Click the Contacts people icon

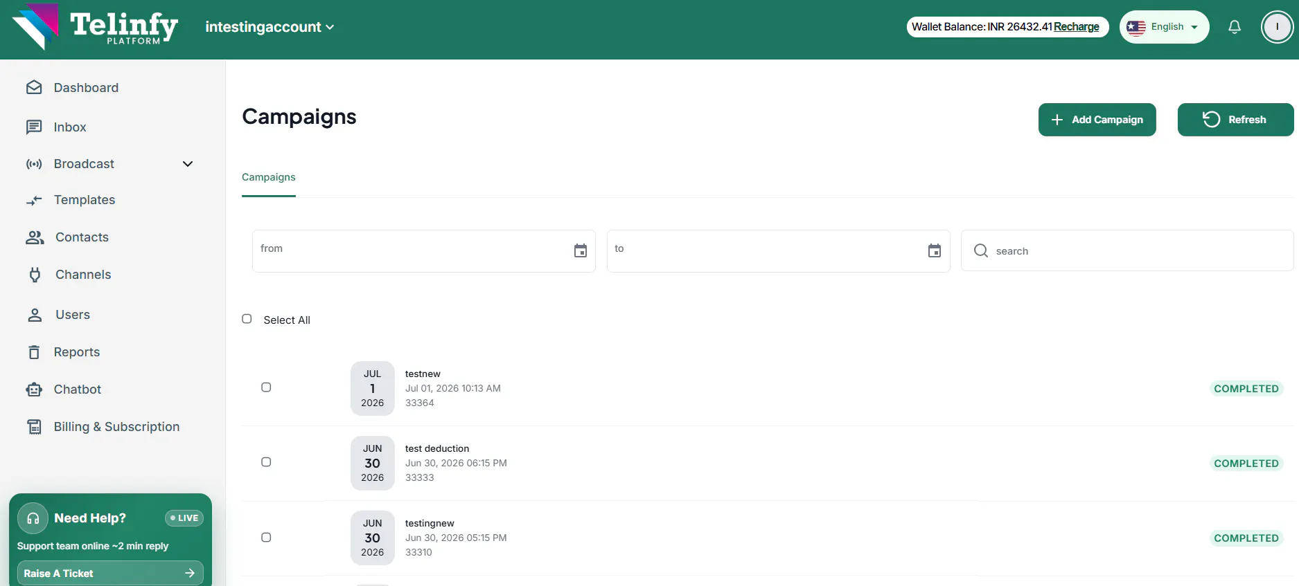pyautogui.click(x=35, y=237)
